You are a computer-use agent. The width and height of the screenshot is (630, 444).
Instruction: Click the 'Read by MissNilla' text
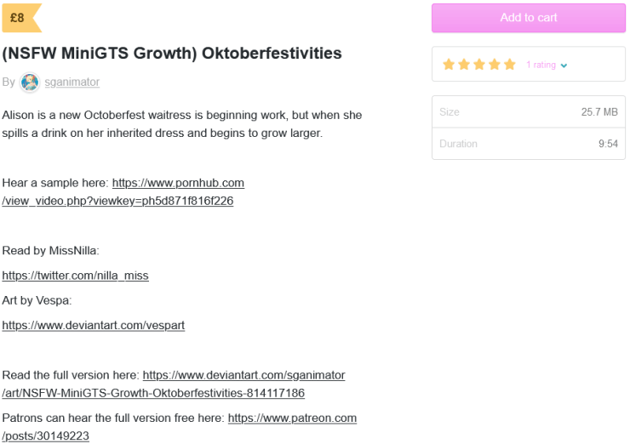(51, 251)
